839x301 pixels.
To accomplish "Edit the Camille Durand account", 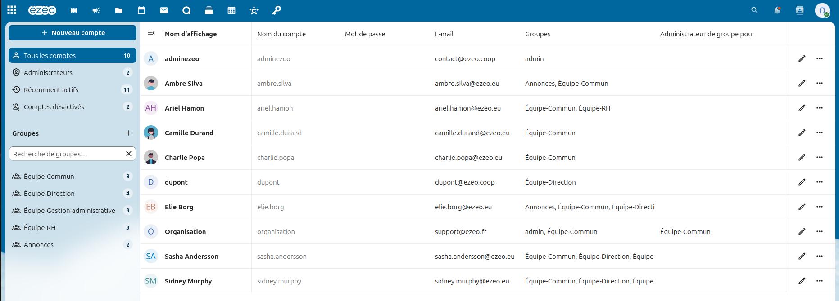I will pyautogui.click(x=802, y=133).
